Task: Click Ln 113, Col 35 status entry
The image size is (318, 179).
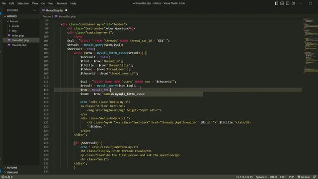Action: [x=244, y=177]
